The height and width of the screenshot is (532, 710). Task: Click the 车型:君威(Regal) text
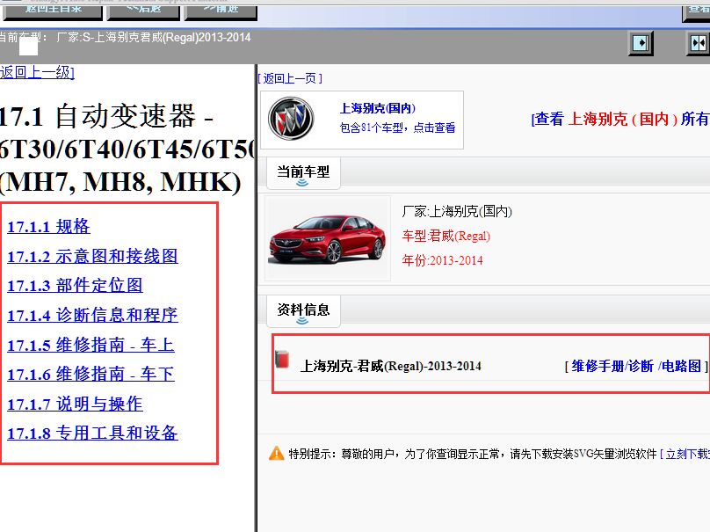pos(446,236)
